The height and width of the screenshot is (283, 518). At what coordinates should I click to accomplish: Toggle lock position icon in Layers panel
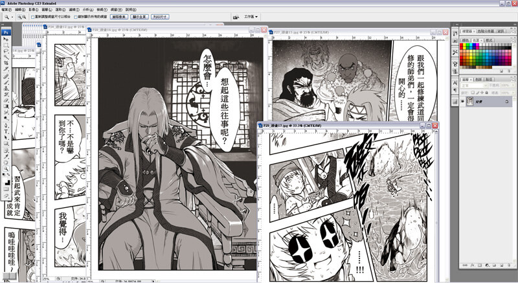point(482,93)
